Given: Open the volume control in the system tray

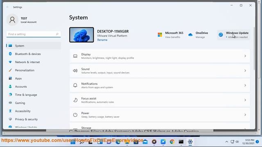Looking at the screenshot, I should tap(237, 142).
